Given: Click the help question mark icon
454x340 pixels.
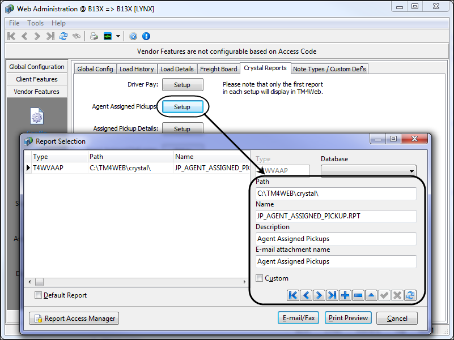Looking at the screenshot, I should (133, 36).
